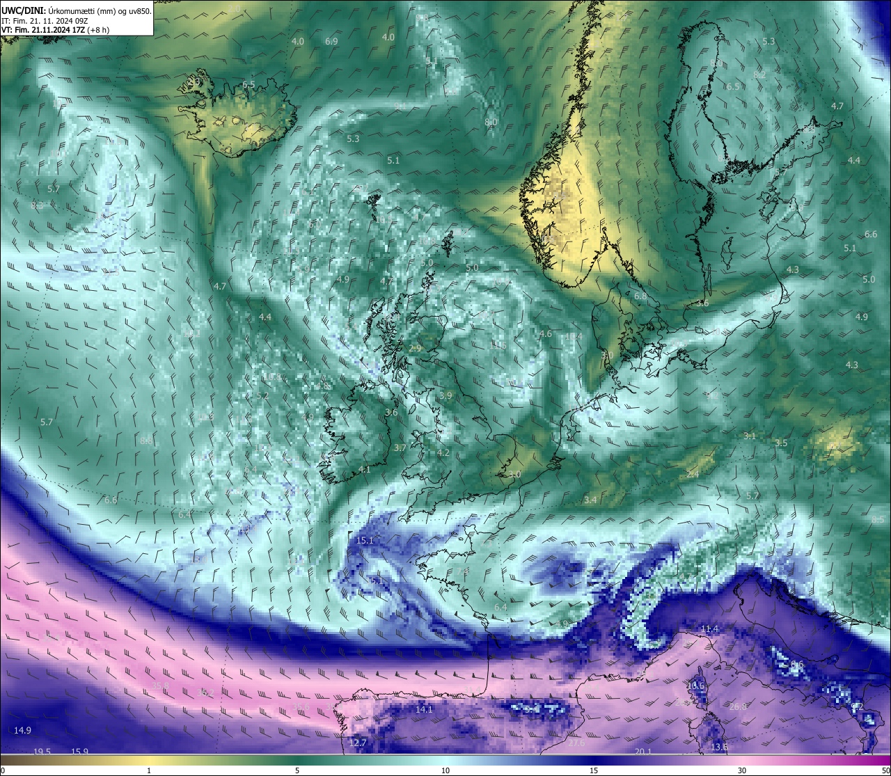Click the map value '11.4' over northern Italy
The height and width of the screenshot is (776, 891).
(x=709, y=628)
